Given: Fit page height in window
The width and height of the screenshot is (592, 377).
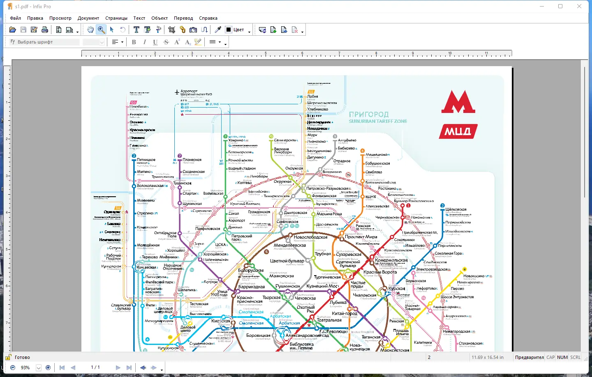Looking at the screenshot, I should [x=59, y=30].
